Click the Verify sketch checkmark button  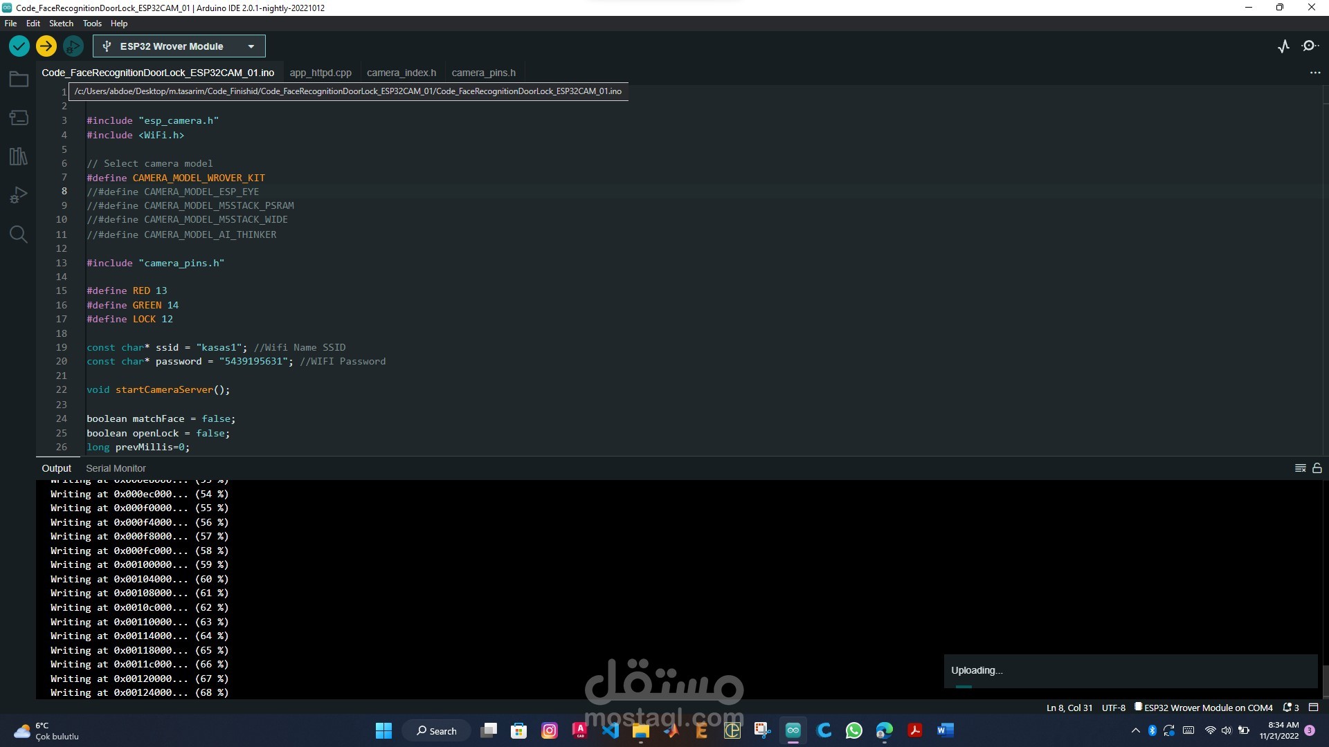coord(19,46)
